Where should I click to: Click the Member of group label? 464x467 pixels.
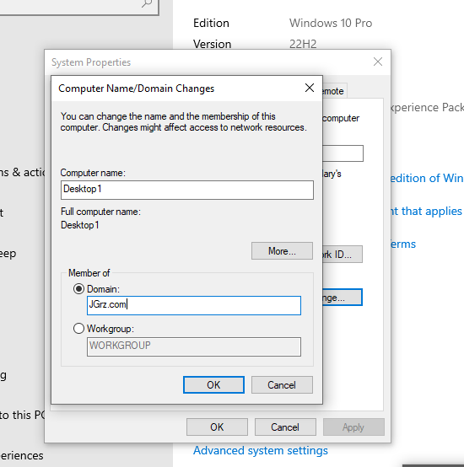click(89, 273)
